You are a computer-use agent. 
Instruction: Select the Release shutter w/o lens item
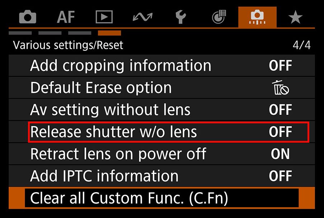tap(113, 132)
